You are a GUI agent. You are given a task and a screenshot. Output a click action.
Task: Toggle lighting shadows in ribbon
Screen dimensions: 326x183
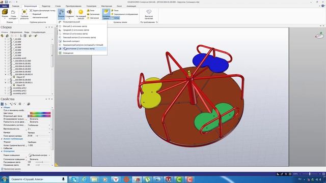pos(91,10)
